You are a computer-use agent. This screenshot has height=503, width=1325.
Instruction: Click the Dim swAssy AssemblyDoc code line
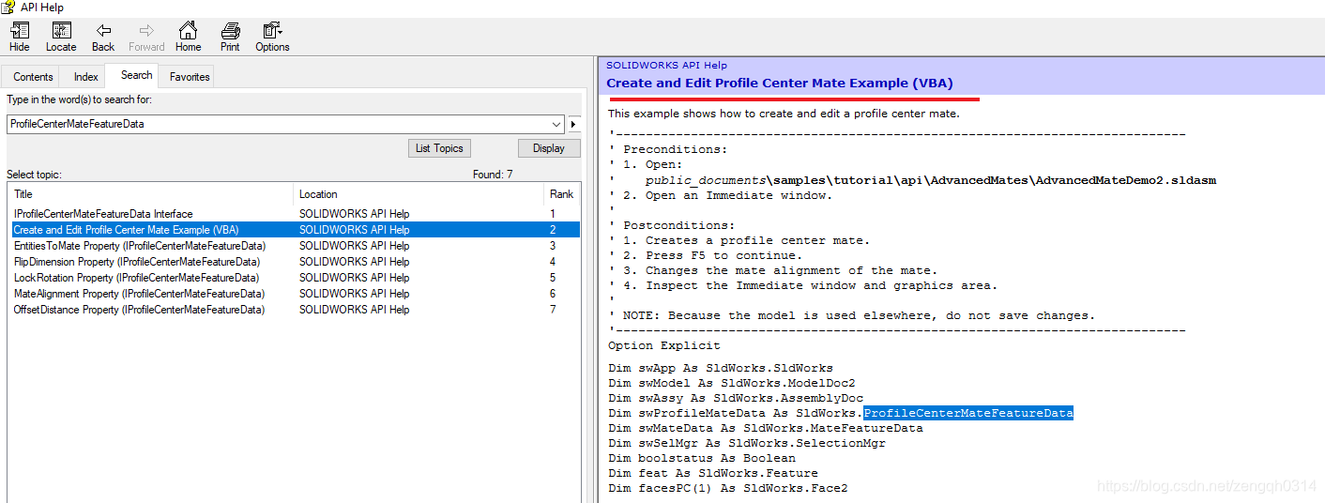(x=736, y=398)
